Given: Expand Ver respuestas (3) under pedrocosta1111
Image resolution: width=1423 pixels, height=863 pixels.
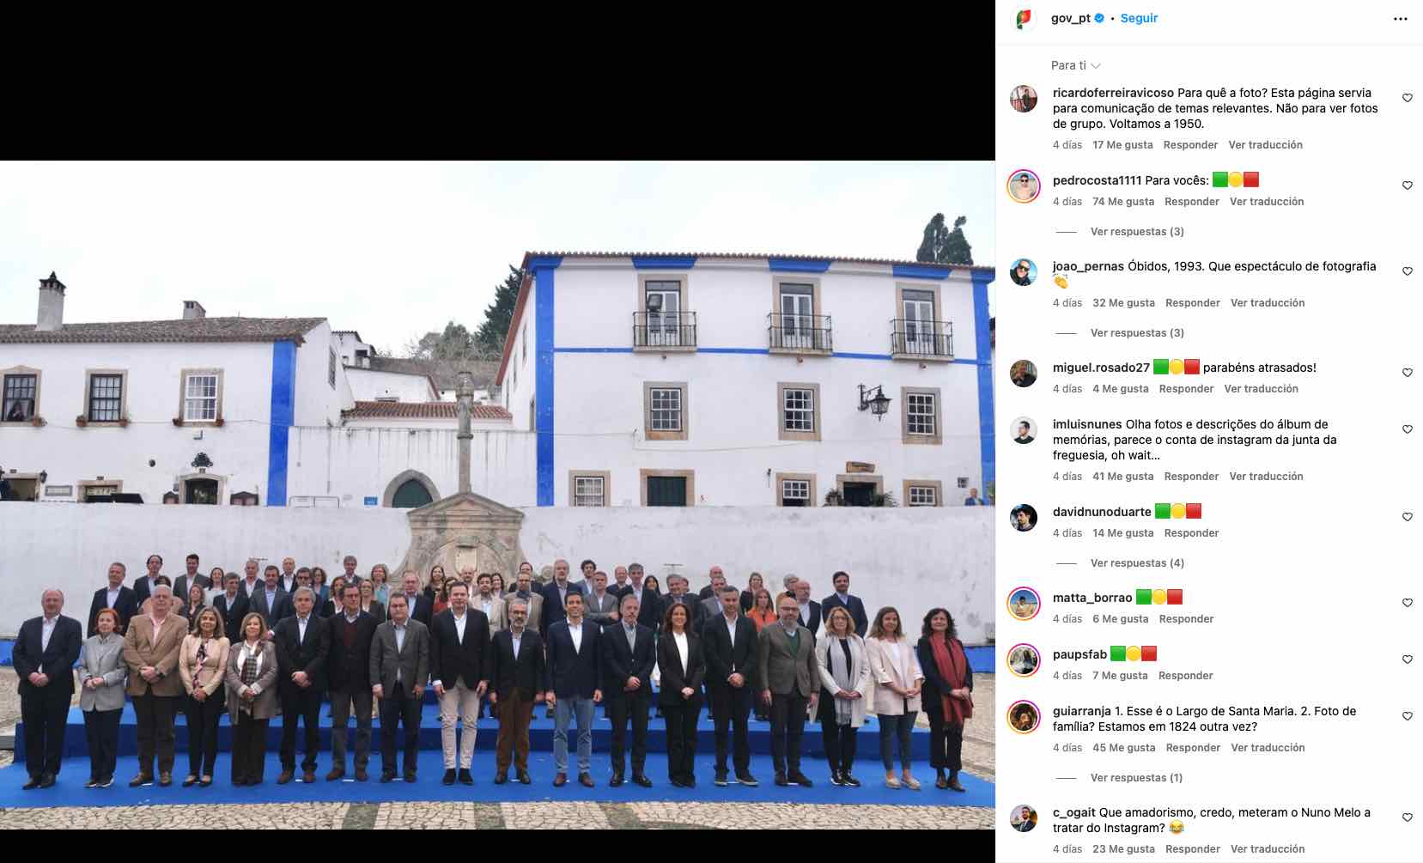Looking at the screenshot, I should pos(1137,232).
